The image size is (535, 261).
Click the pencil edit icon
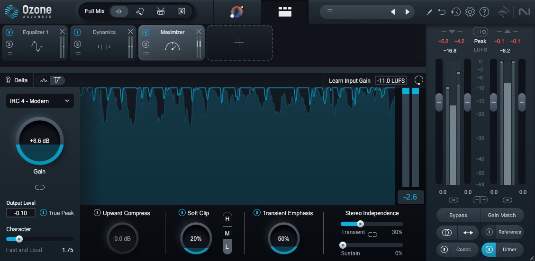pos(429,12)
